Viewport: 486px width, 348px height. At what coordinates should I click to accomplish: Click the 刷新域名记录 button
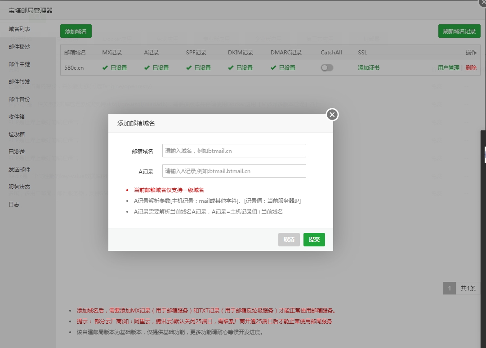[x=459, y=31]
